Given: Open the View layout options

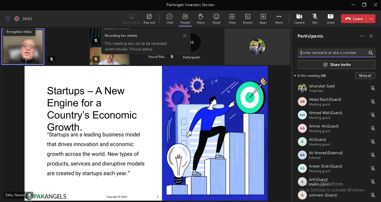Looking at the screenshot, I should click(232, 19).
